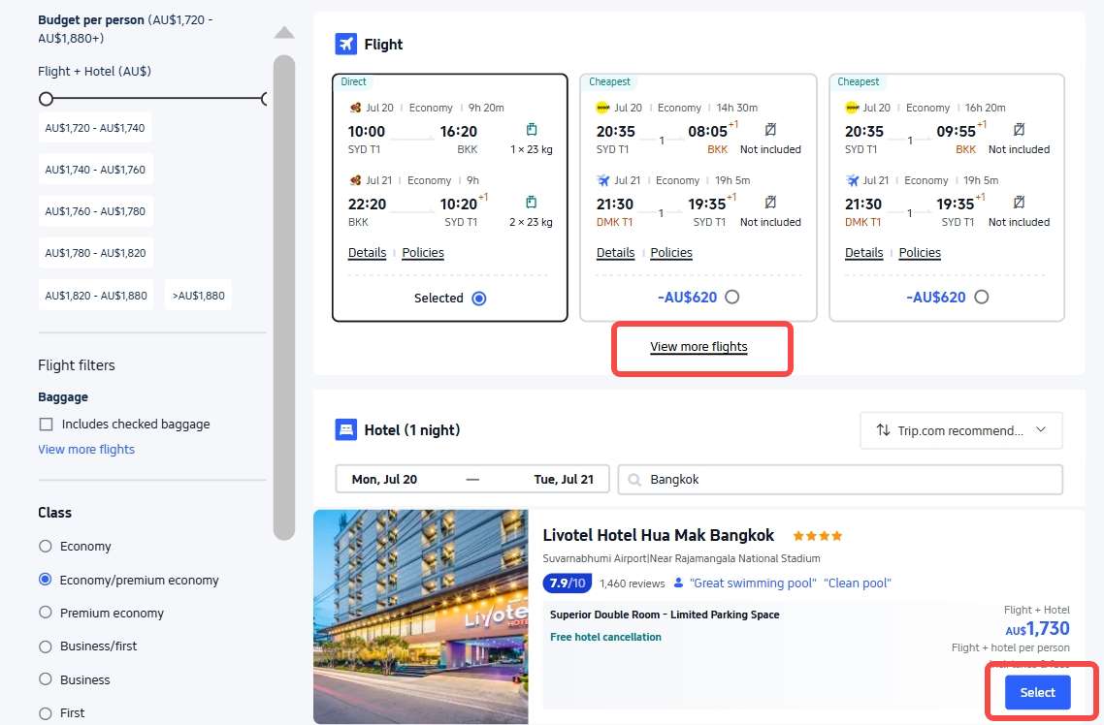The width and height of the screenshot is (1104, 725).
Task: Click the AU$1,730 package price
Action: [1037, 629]
